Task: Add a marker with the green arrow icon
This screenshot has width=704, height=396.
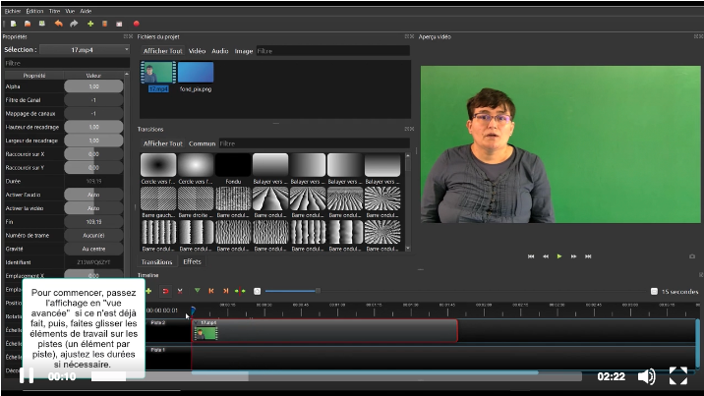Action: (x=197, y=291)
